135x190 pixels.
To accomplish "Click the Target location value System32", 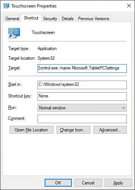I will 46,58.
